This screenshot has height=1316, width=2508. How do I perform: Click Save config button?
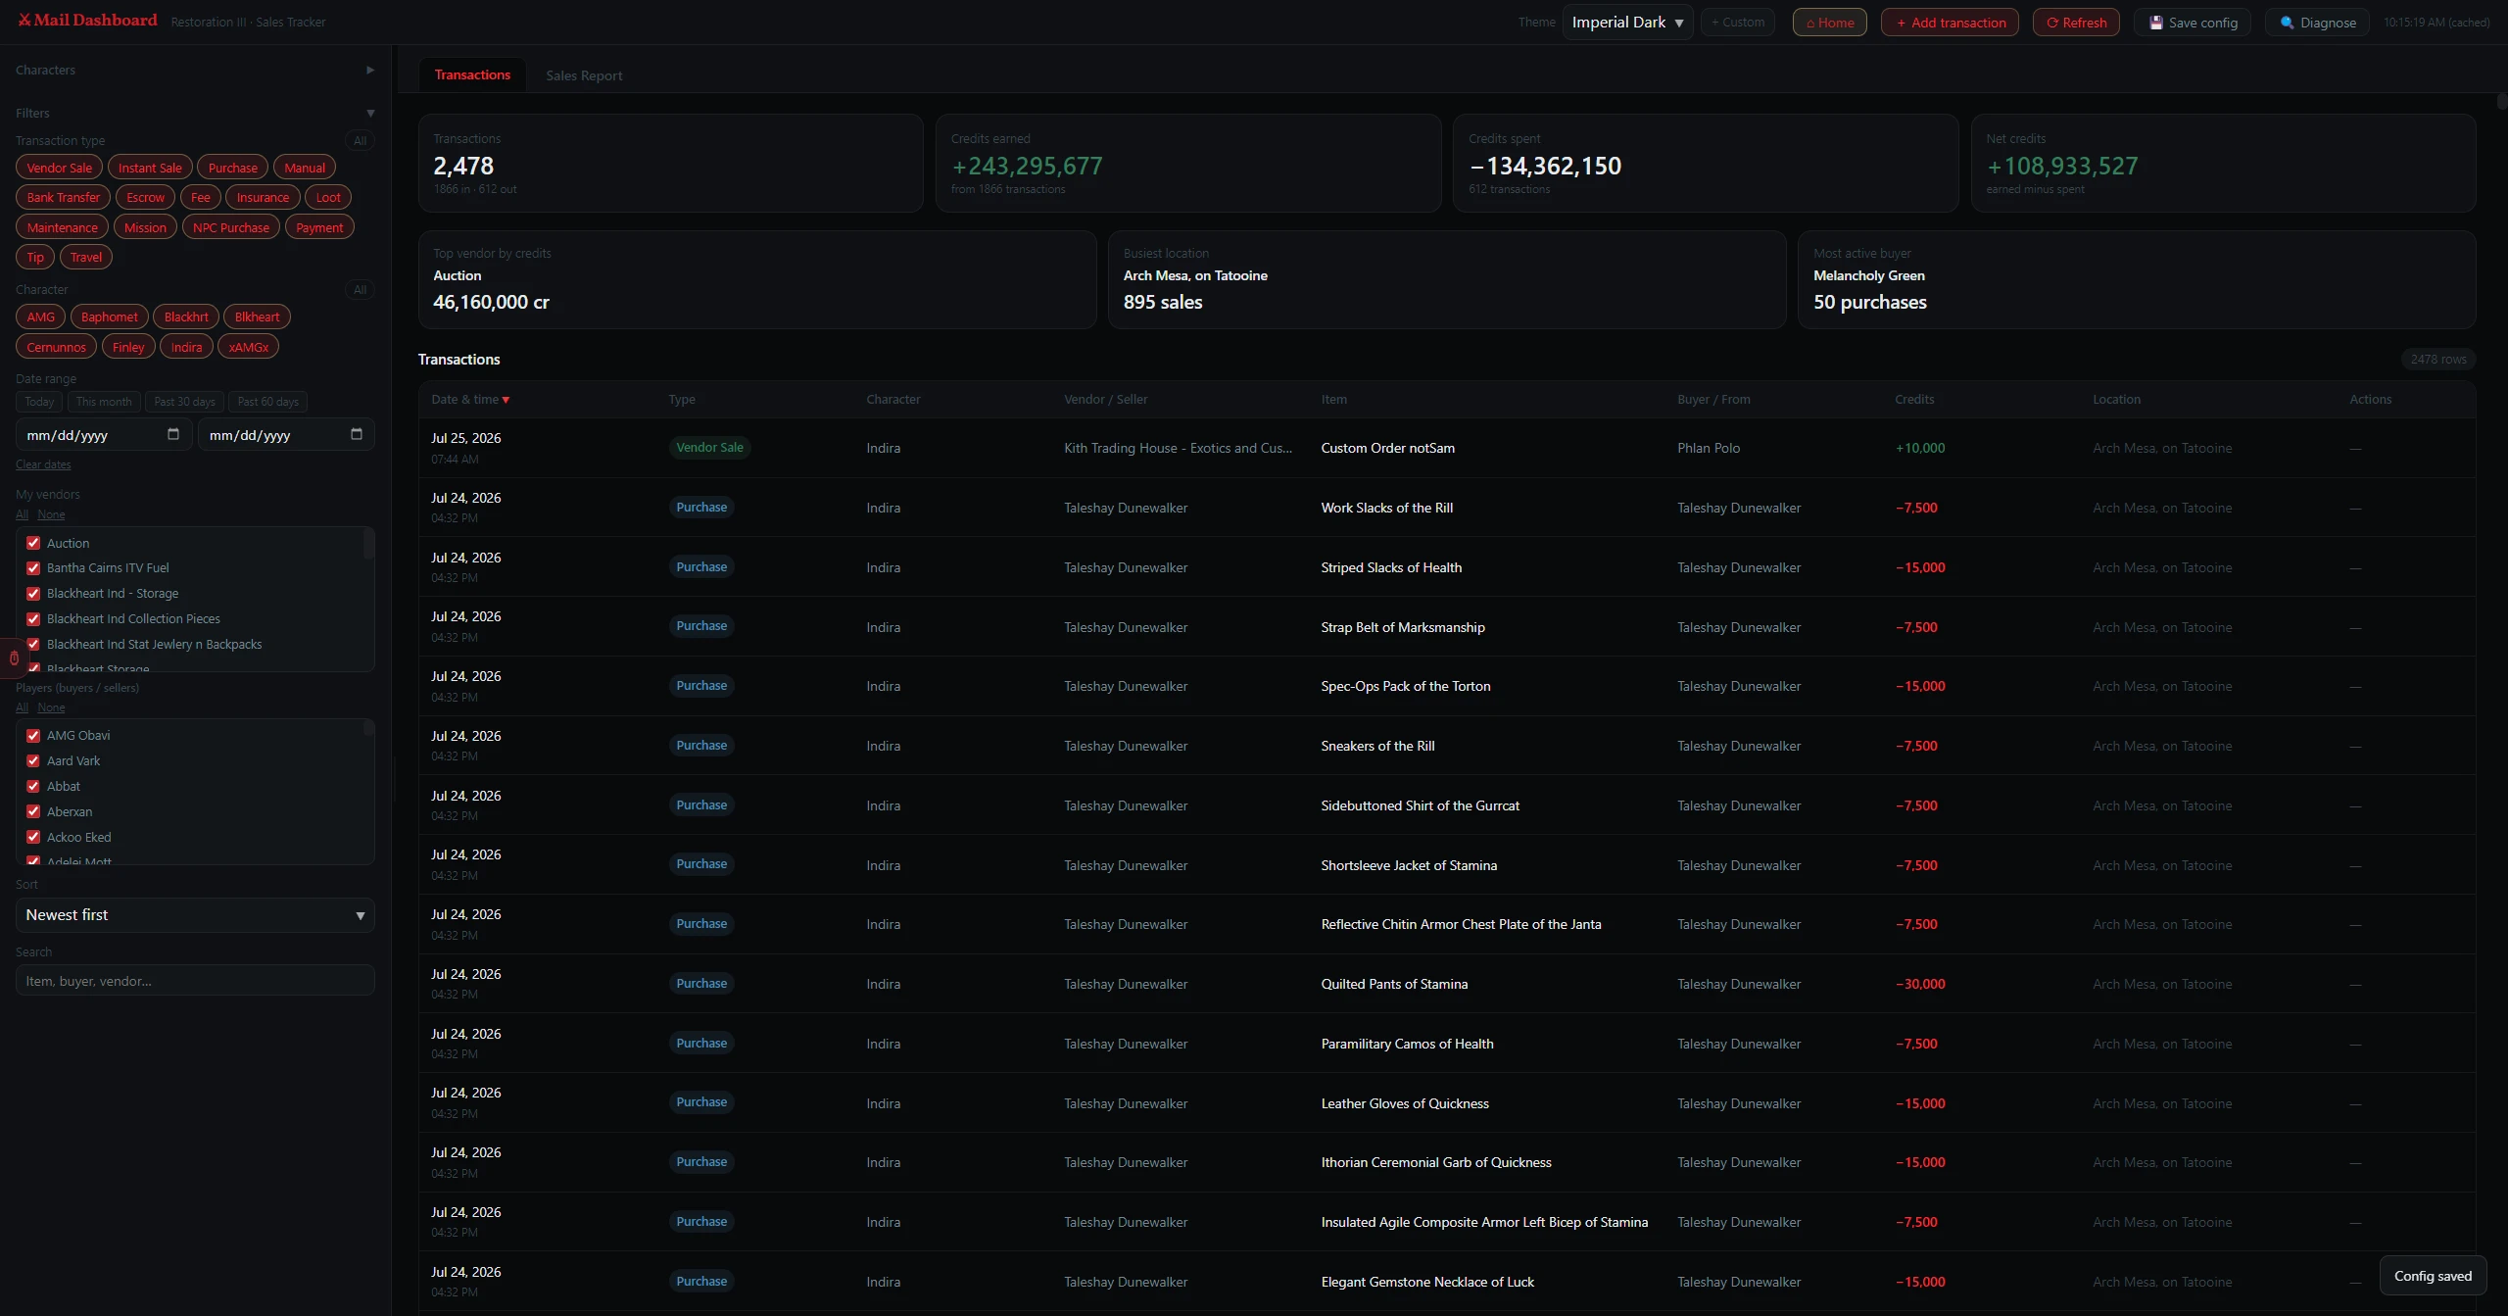[x=2193, y=23]
